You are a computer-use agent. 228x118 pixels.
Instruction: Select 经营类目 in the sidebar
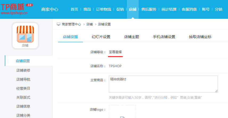[x=23, y=88]
